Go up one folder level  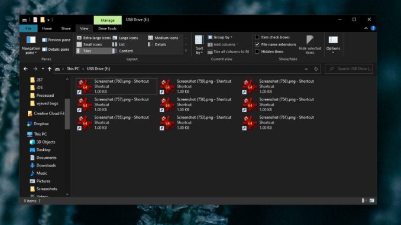point(49,69)
